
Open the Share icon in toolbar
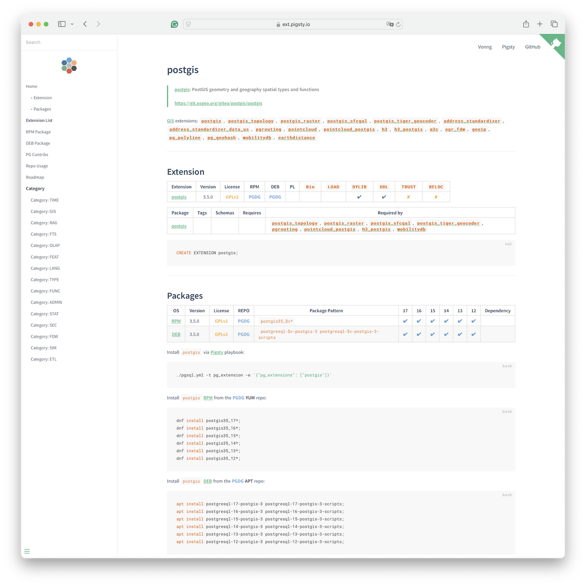(x=526, y=24)
